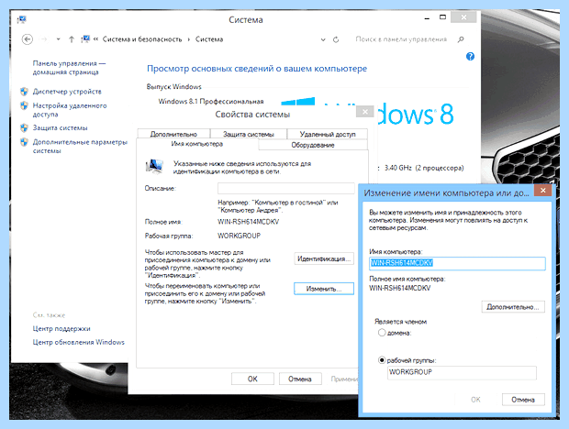Open help via the blue question mark

point(470,56)
